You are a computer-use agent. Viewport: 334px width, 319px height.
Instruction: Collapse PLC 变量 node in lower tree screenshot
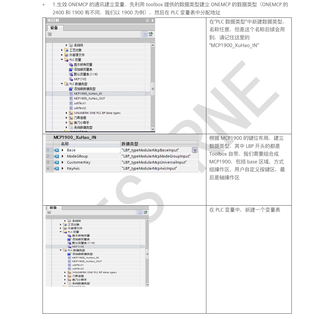[61, 232]
